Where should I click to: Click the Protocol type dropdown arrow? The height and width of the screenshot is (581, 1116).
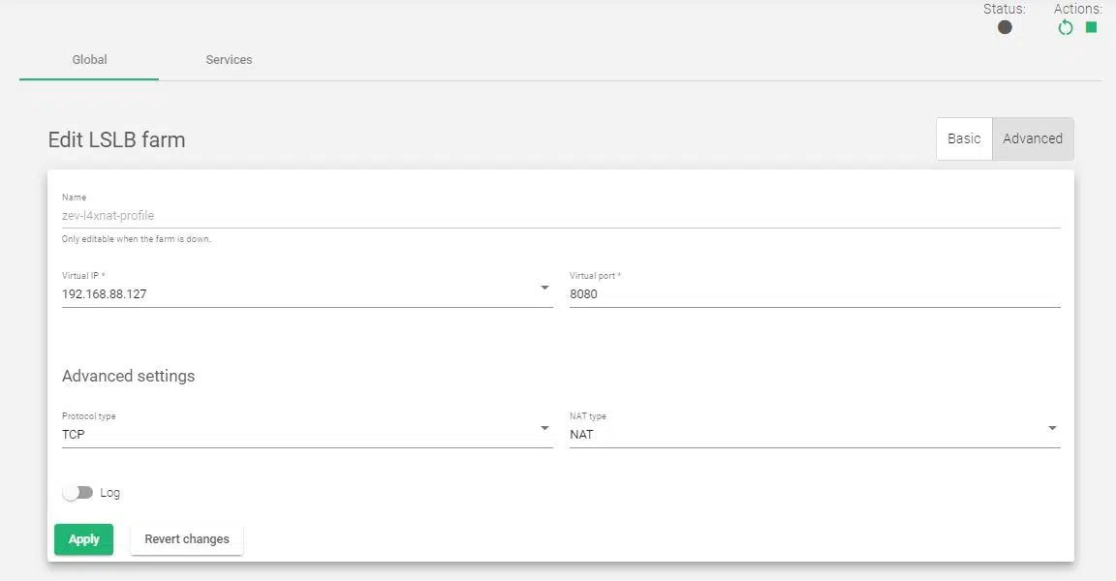544,428
